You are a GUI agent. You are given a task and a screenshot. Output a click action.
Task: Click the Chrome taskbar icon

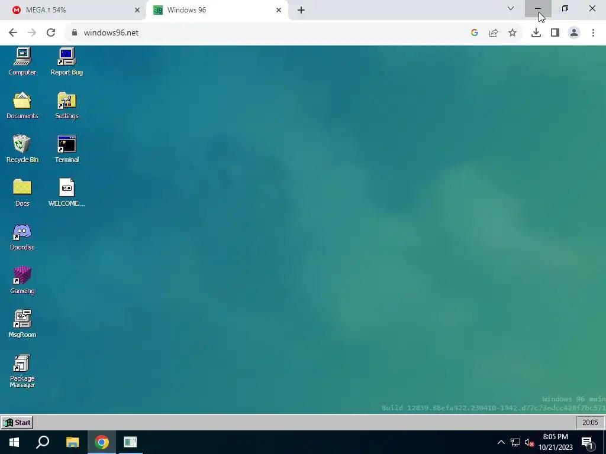[102, 442]
